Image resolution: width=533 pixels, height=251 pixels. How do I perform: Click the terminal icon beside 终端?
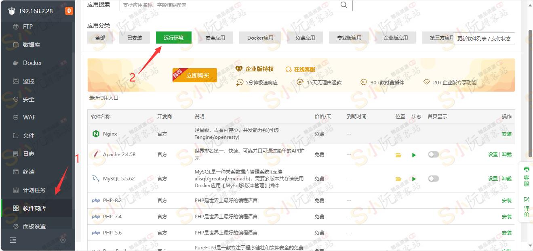(16, 172)
